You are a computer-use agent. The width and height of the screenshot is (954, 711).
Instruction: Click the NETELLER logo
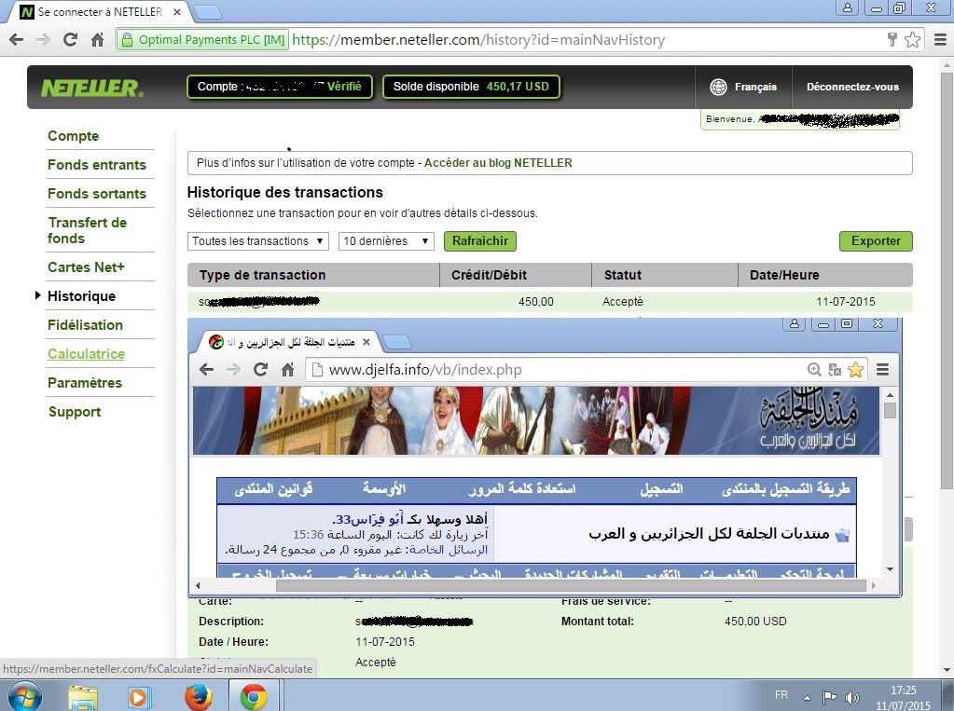click(x=92, y=89)
